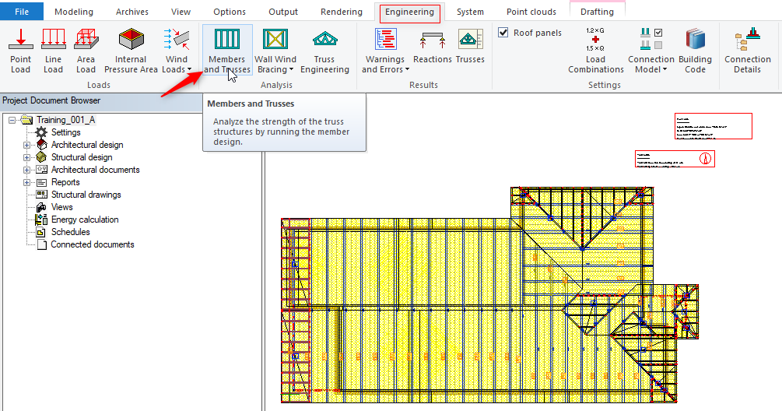Screen dimensions: 782x411
Task: Switch to the Modeling ribbon tab
Action: (x=74, y=12)
